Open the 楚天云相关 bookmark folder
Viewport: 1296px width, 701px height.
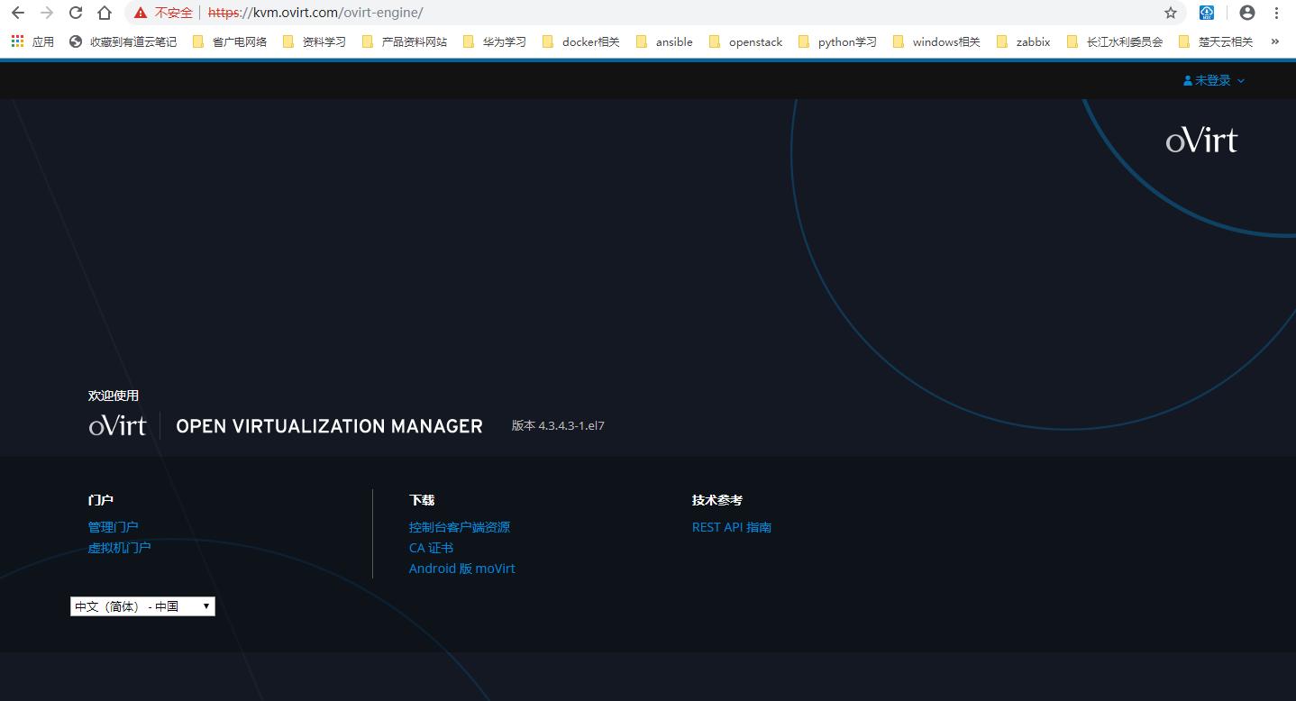coord(1217,41)
